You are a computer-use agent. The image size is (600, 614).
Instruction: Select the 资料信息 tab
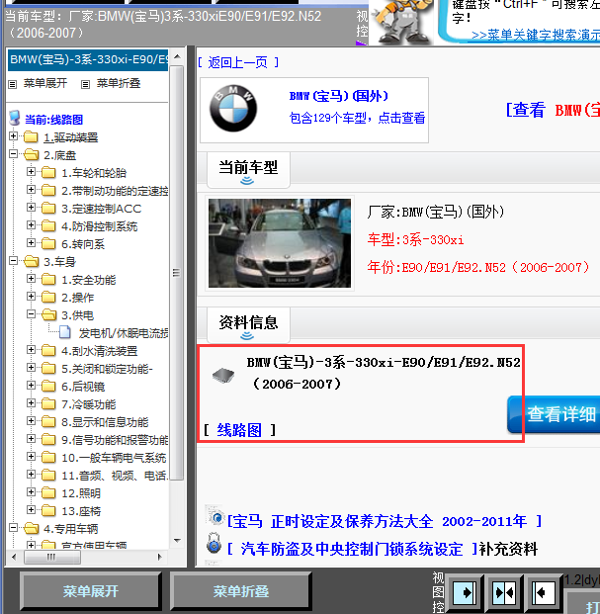coord(248,325)
